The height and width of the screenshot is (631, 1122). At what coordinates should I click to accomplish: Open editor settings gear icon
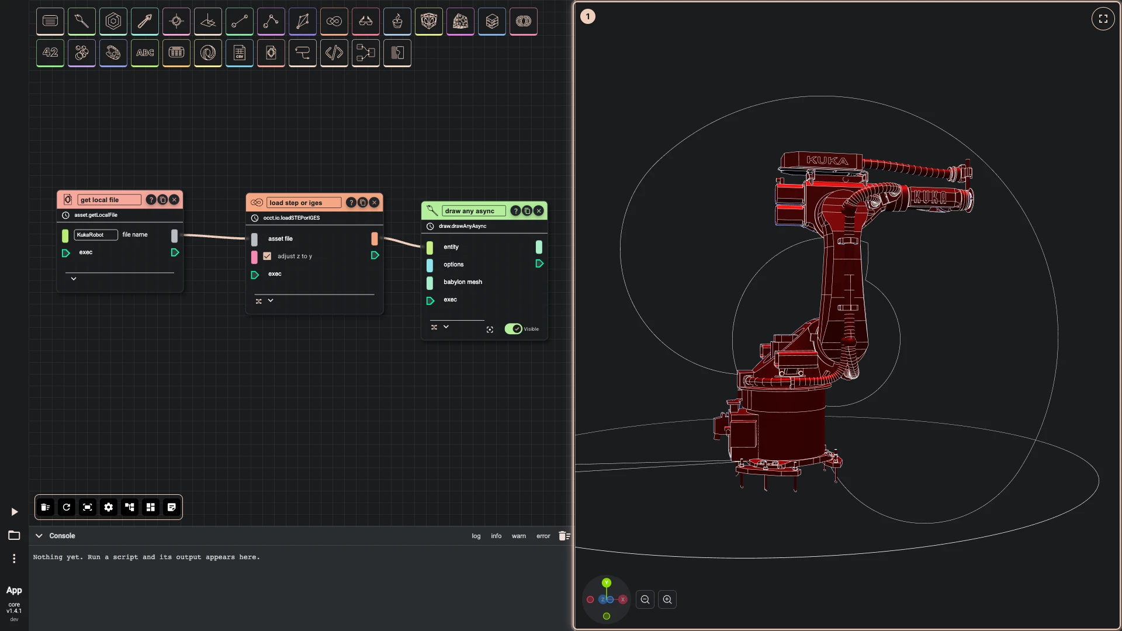pyautogui.click(x=109, y=507)
